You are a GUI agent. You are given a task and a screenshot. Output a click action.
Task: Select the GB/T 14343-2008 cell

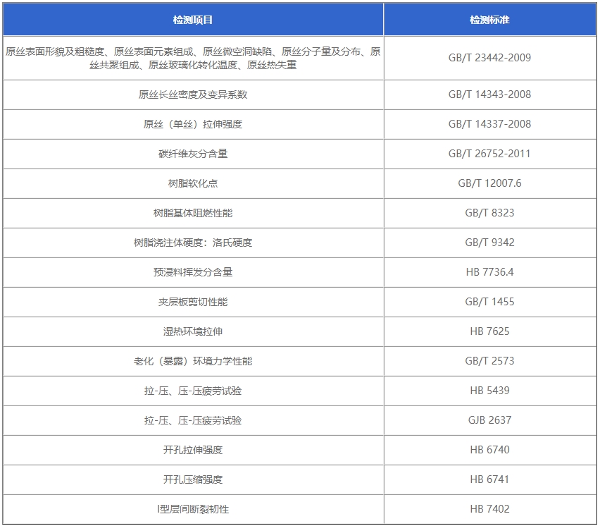[490, 94]
